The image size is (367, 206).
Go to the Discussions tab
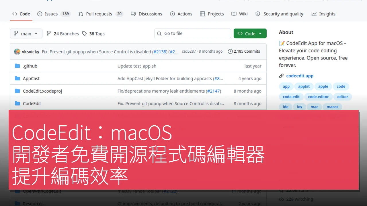click(147, 14)
